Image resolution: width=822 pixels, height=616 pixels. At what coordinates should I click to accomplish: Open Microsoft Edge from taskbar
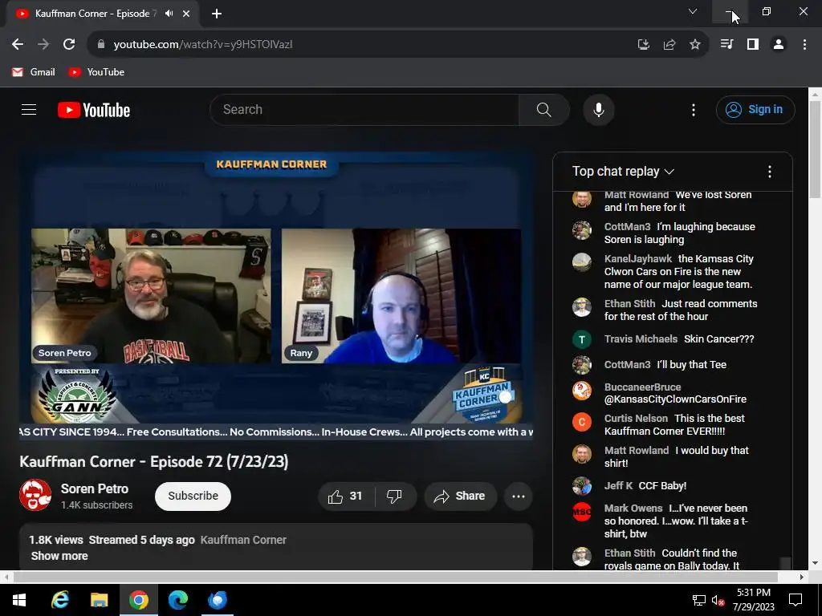(x=177, y=600)
